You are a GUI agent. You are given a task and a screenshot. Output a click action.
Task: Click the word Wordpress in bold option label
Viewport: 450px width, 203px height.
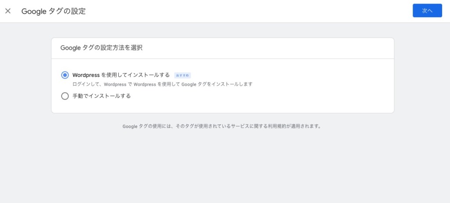(86, 75)
